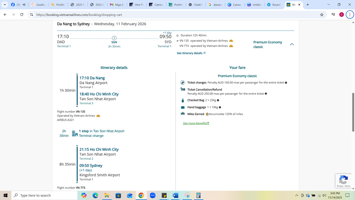Click the duration clock icon
Screen dimensions: 355x200
(x=178, y=36)
